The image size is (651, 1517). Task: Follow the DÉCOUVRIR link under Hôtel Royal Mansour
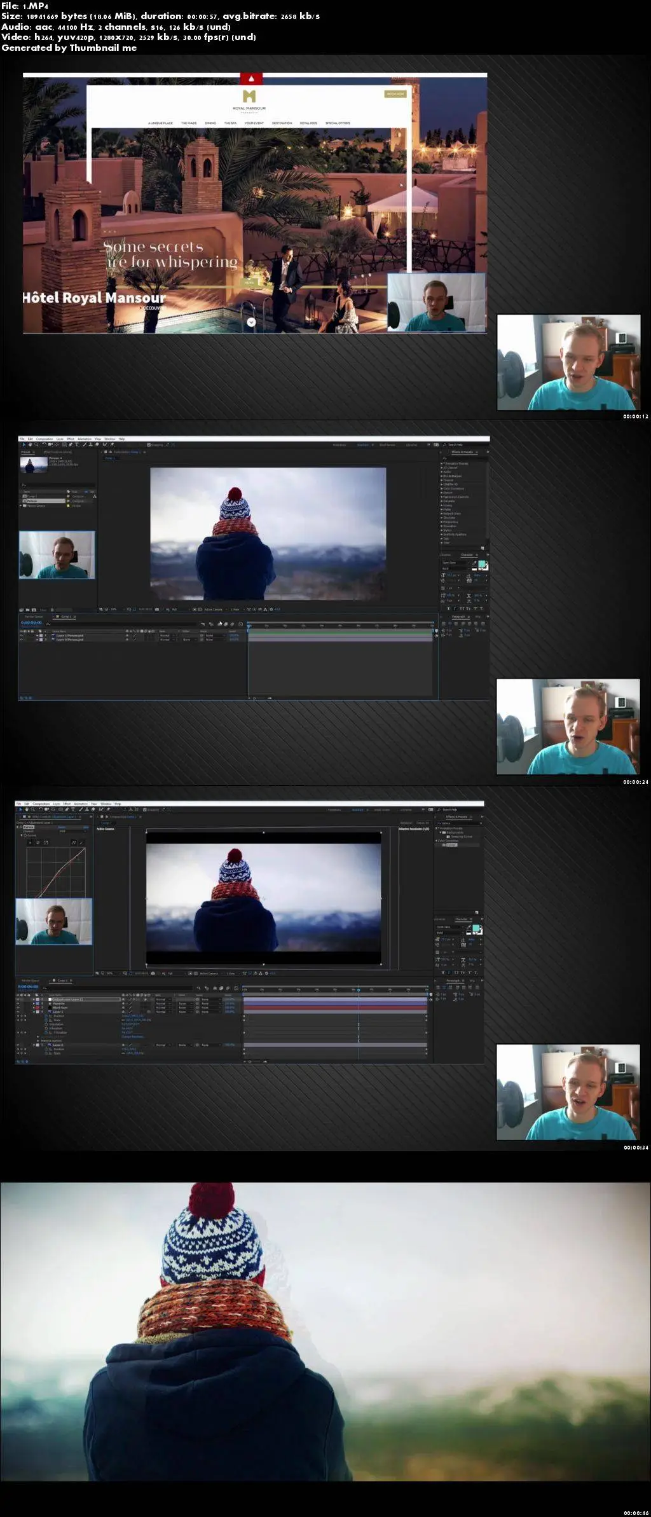click(153, 308)
